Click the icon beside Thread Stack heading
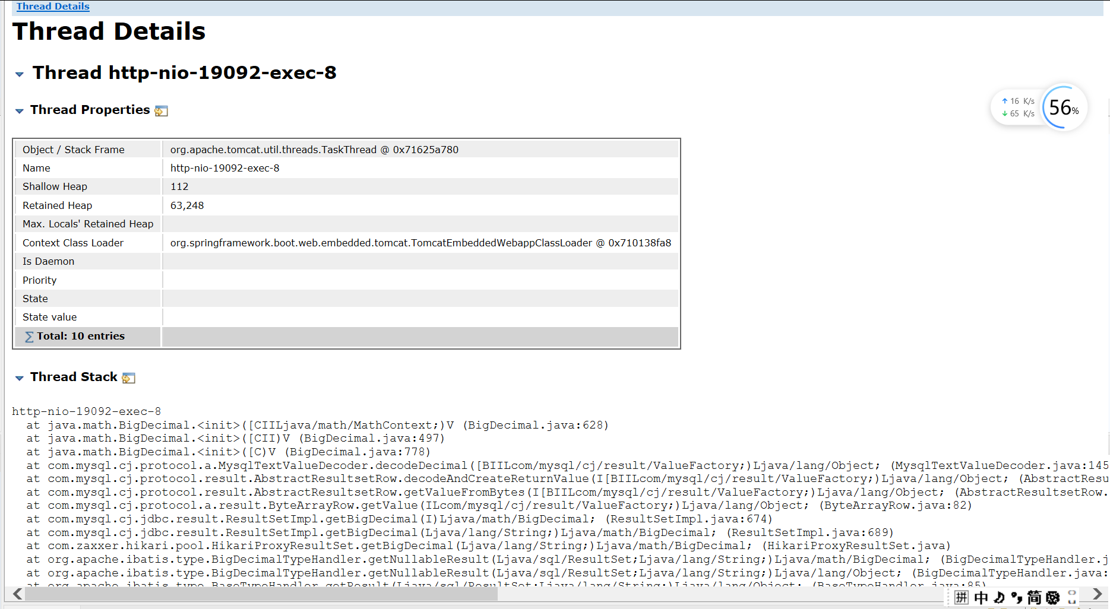 click(128, 378)
